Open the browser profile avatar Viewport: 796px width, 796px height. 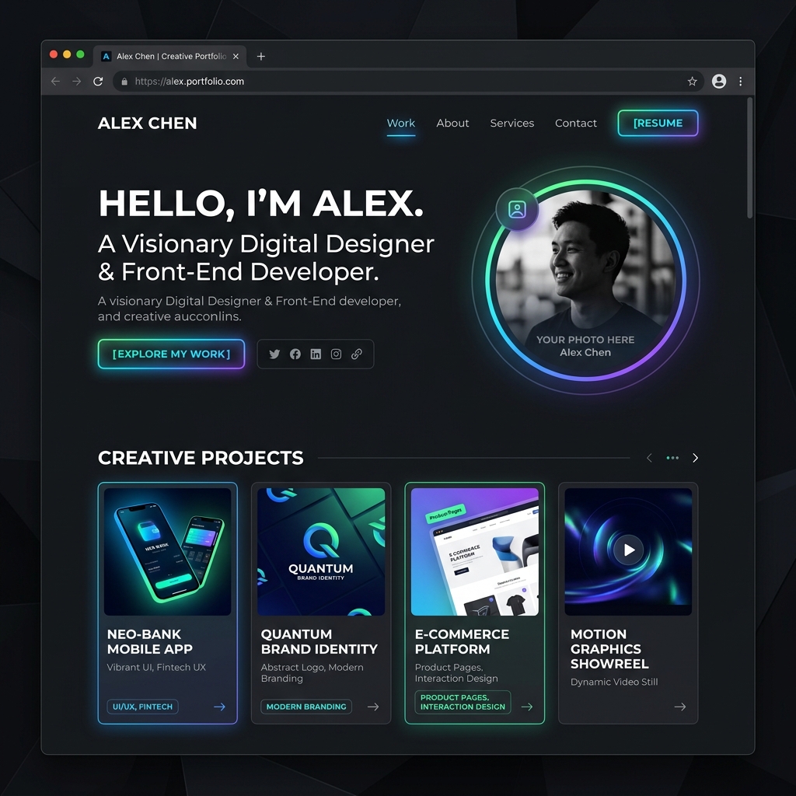[x=719, y=81]
